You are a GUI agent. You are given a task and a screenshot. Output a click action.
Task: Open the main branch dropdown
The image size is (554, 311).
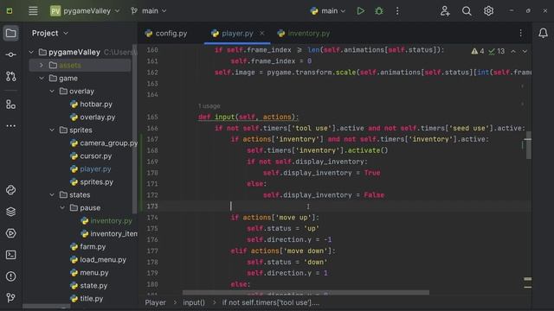[x=148, y=11]
